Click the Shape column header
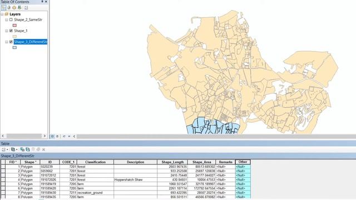356x200 pixels. [x=30, y=162]
